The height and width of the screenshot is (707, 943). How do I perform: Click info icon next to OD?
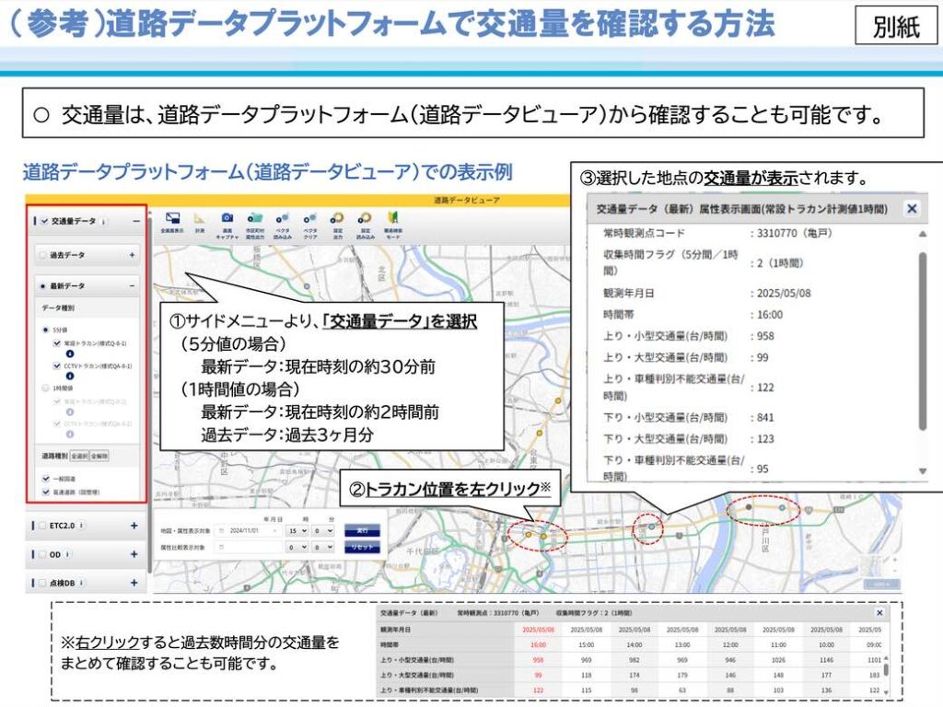tap(68, 554)
